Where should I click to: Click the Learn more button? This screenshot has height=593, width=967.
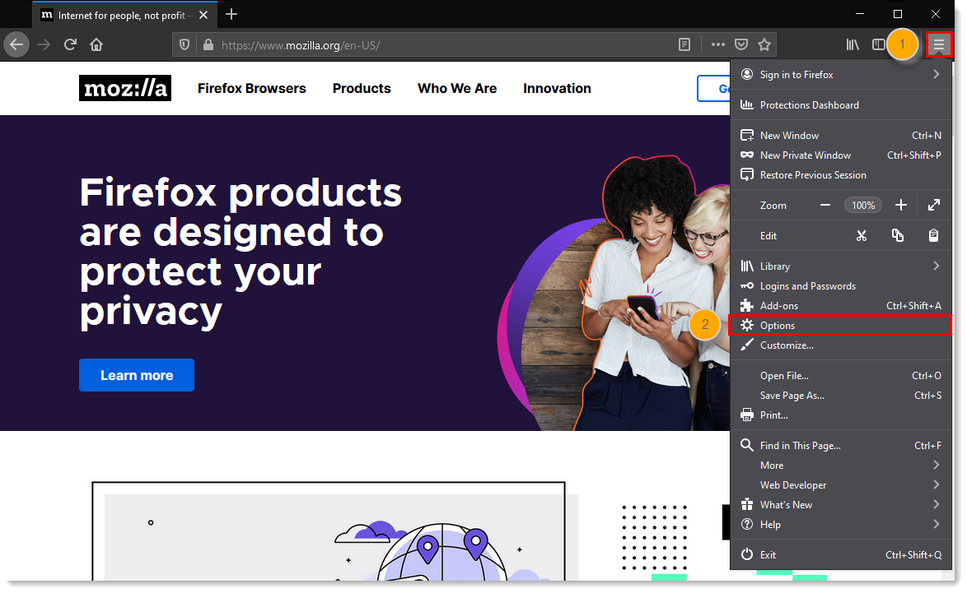tap(136, 375)
